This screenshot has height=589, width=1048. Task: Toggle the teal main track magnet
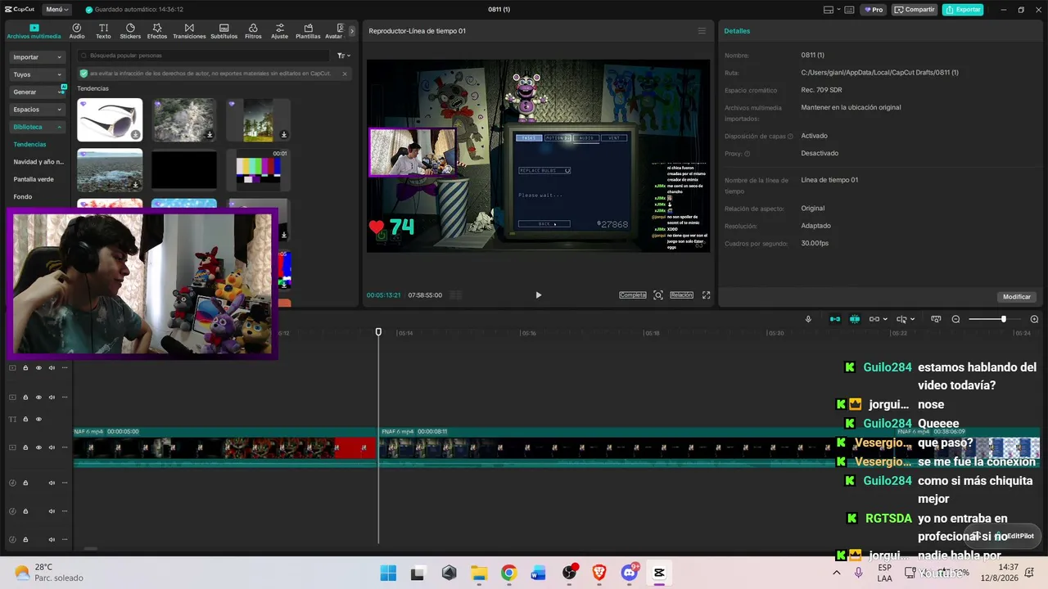click(x=835, y=319)
